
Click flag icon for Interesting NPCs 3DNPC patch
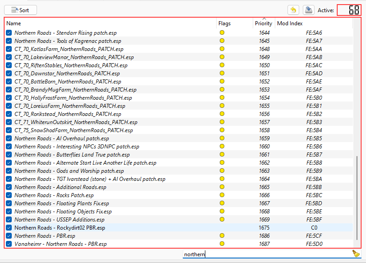tap(222, 146)
